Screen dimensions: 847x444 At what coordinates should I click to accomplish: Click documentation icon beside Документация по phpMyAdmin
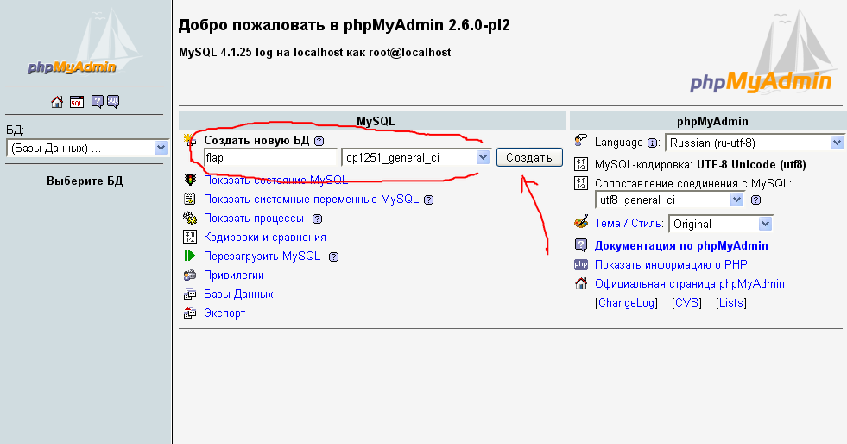coord(581,245)
